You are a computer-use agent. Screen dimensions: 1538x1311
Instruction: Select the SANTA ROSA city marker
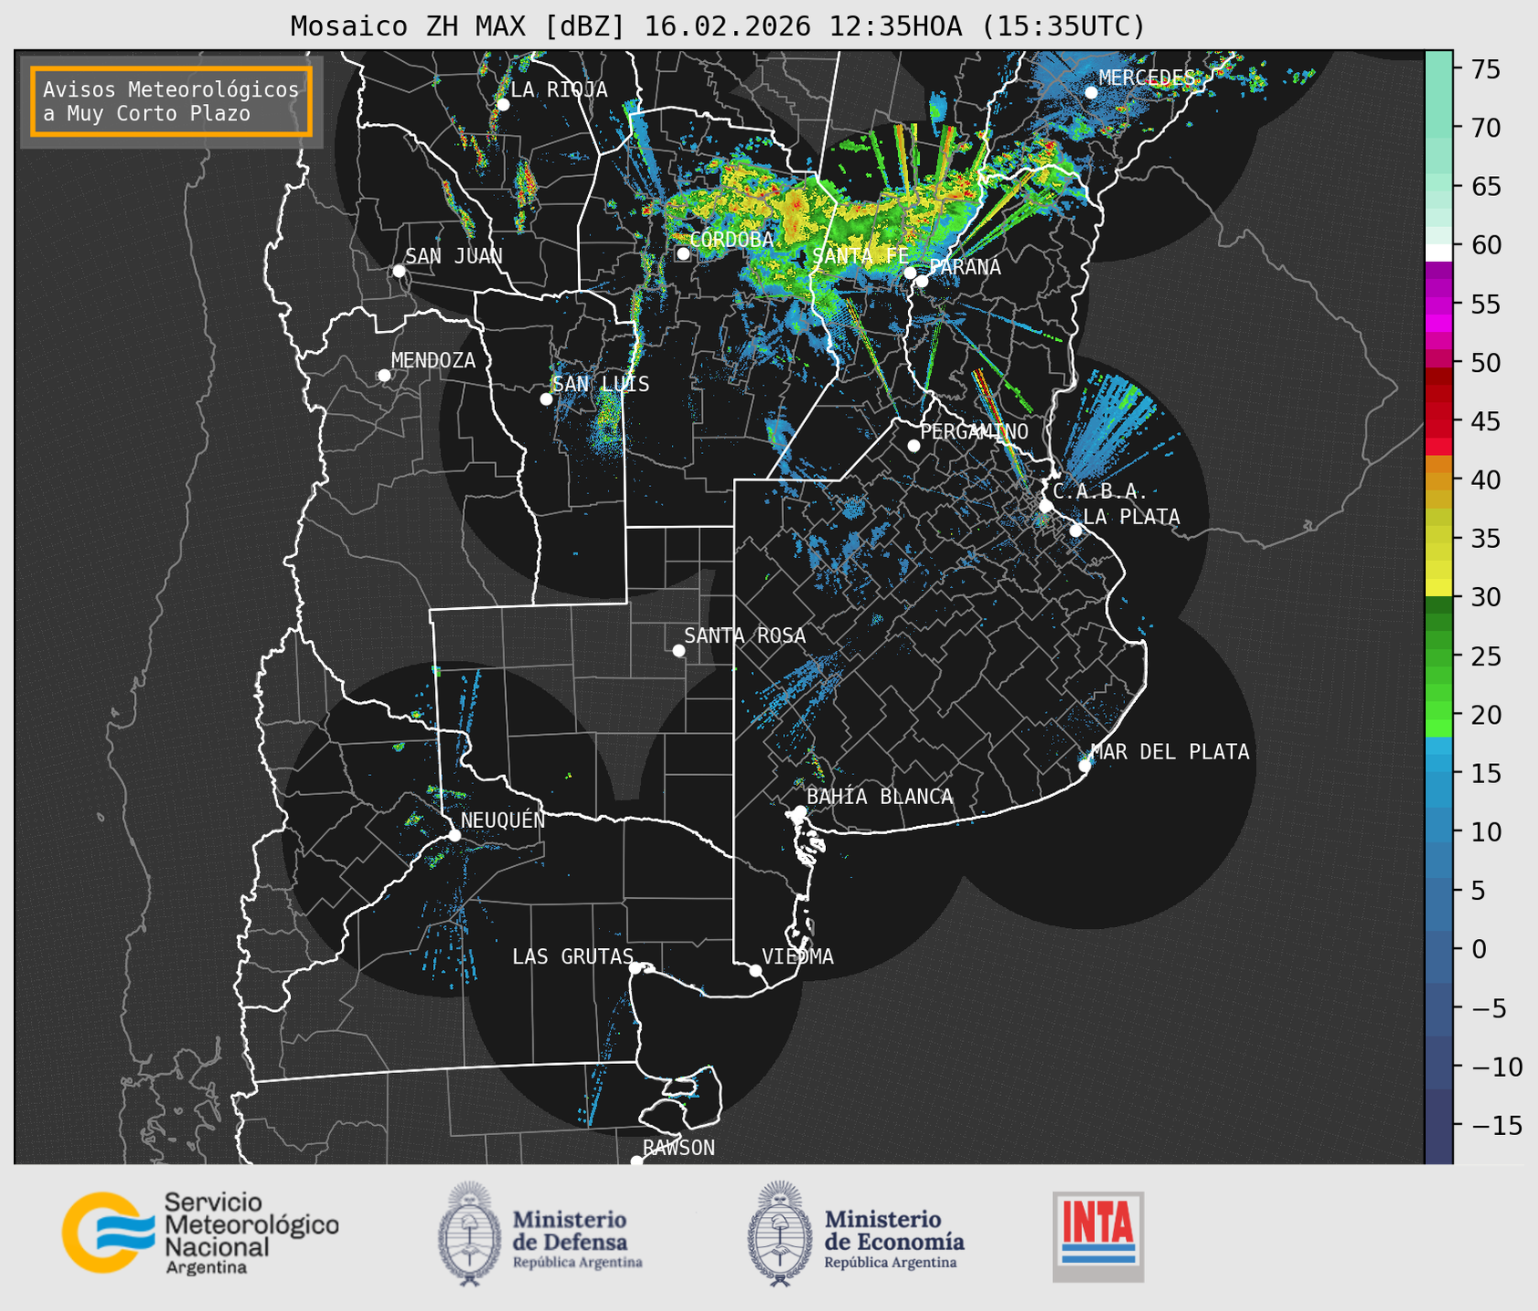pyautogui.click(x=678, y=650)
